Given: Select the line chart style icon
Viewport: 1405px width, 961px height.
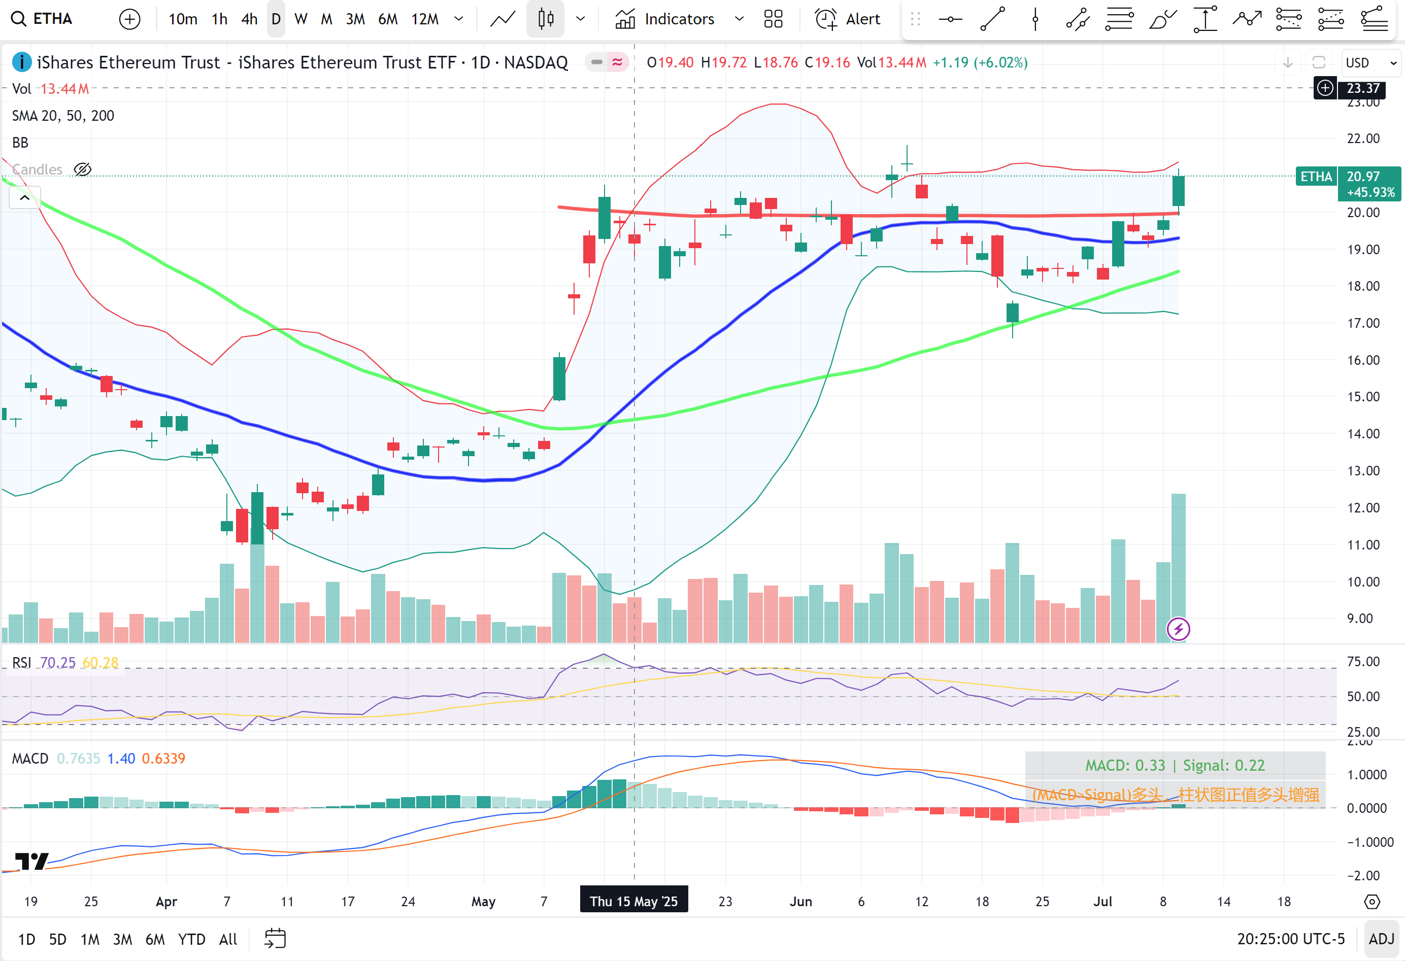Looking at the screenshot, I should tap(503, 19).
